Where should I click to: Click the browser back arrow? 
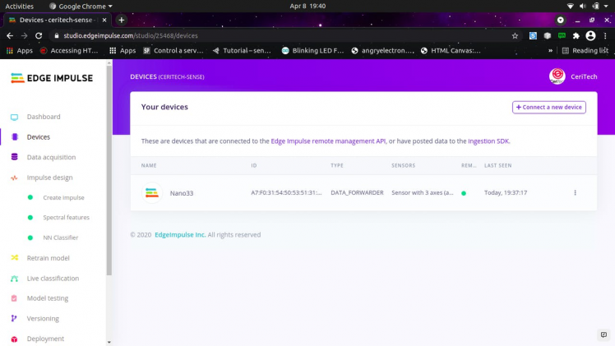10,35
